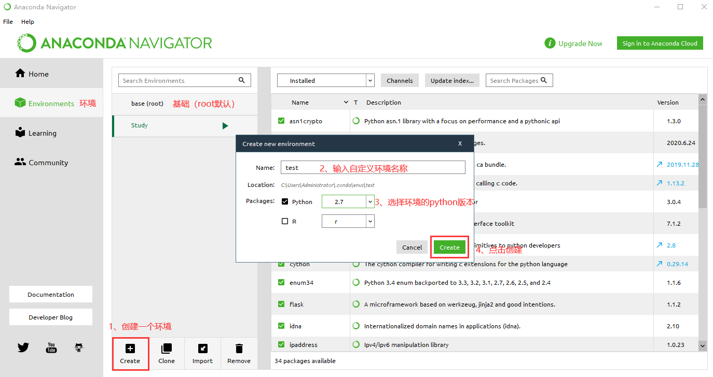Click the Remove environment trash icon

(239, 349)
